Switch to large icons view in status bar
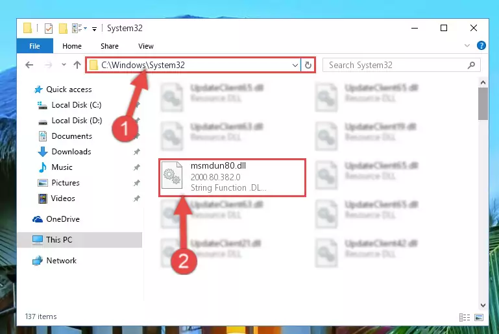Image resolution: width=499 pixels, height=334 pixels. coord(479,317)
